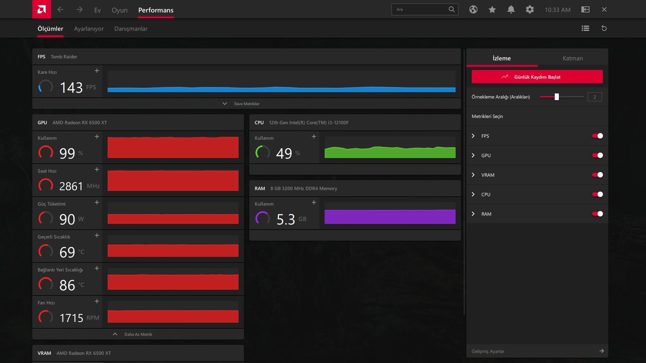Disable the VRAM metric toggle

click(x=597, y=175)
